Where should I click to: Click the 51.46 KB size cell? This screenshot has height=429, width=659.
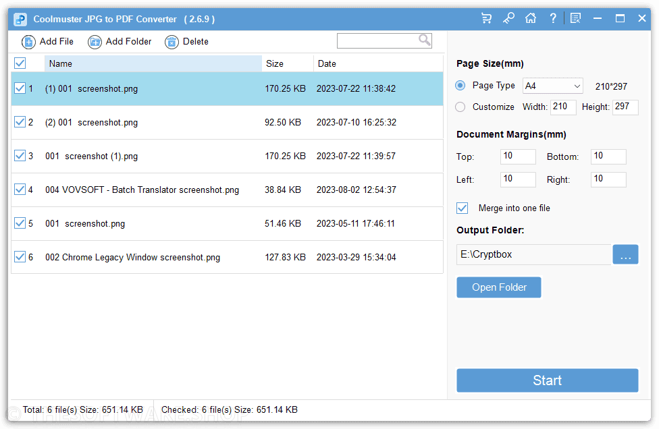click(x=283, y=223)
